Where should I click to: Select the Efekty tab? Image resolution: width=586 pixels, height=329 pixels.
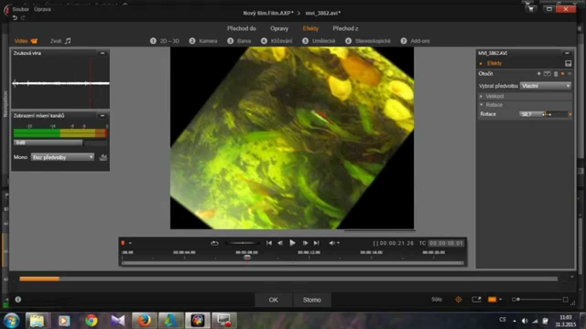pyautogui.click(x=310, y=28)
